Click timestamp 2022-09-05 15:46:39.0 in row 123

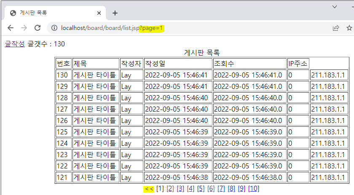pos(249,155)
